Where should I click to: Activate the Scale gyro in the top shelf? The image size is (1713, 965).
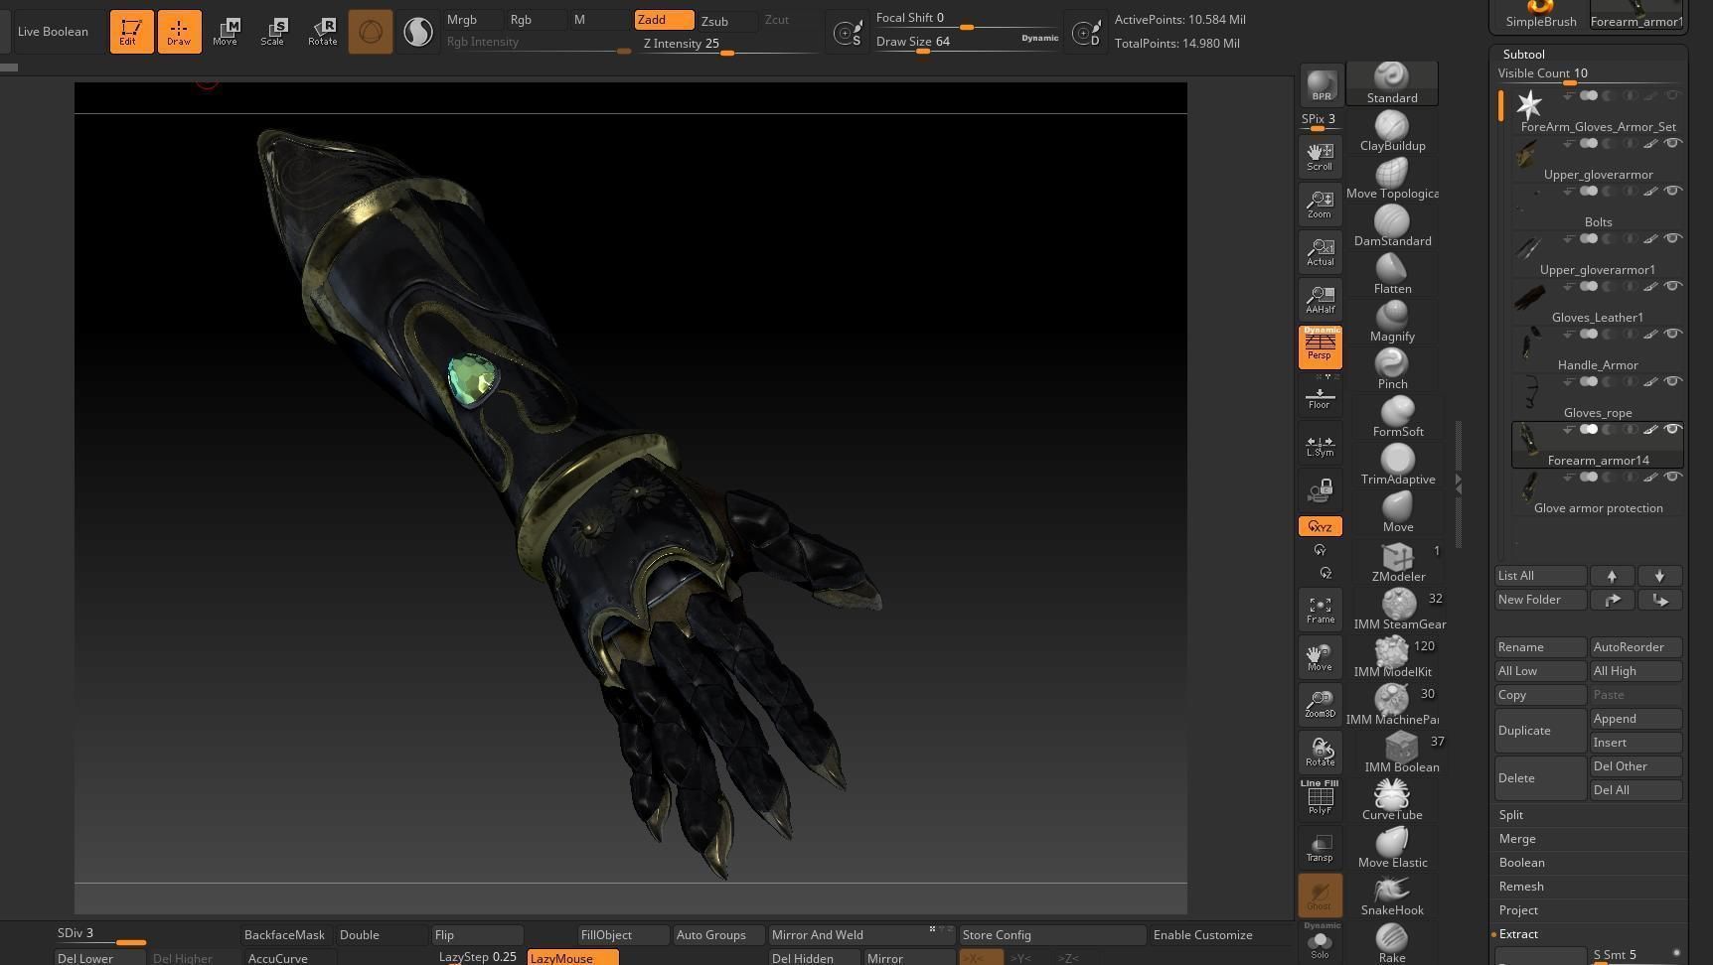point(273,31)
